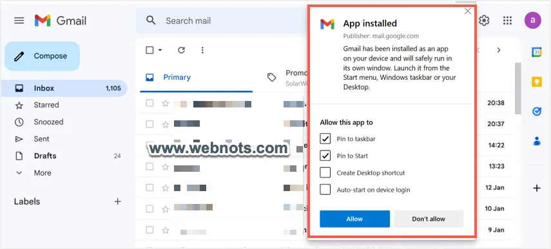
Task: Uncheck the Pin to taskbar checkbox
Action: click(325, 139)
